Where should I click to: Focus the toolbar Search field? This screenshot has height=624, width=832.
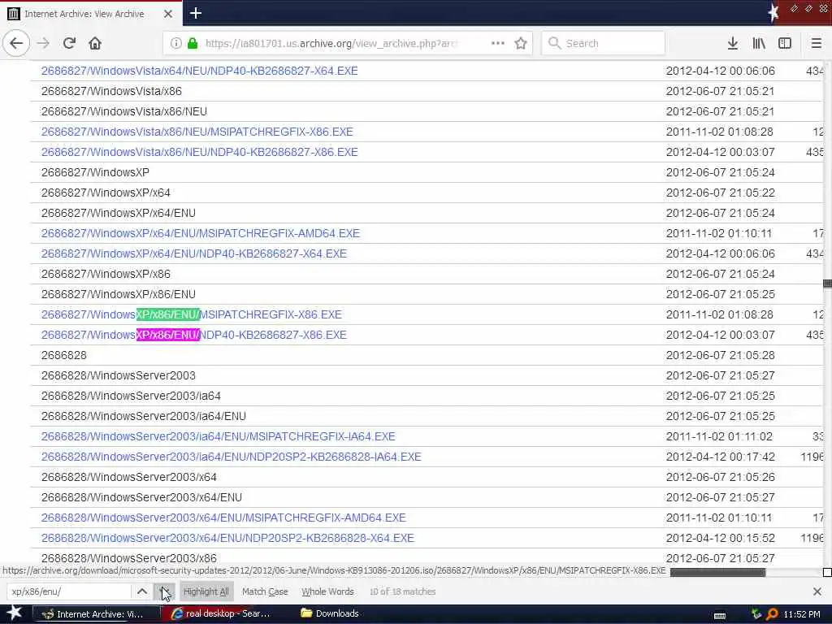pos(604,43)
